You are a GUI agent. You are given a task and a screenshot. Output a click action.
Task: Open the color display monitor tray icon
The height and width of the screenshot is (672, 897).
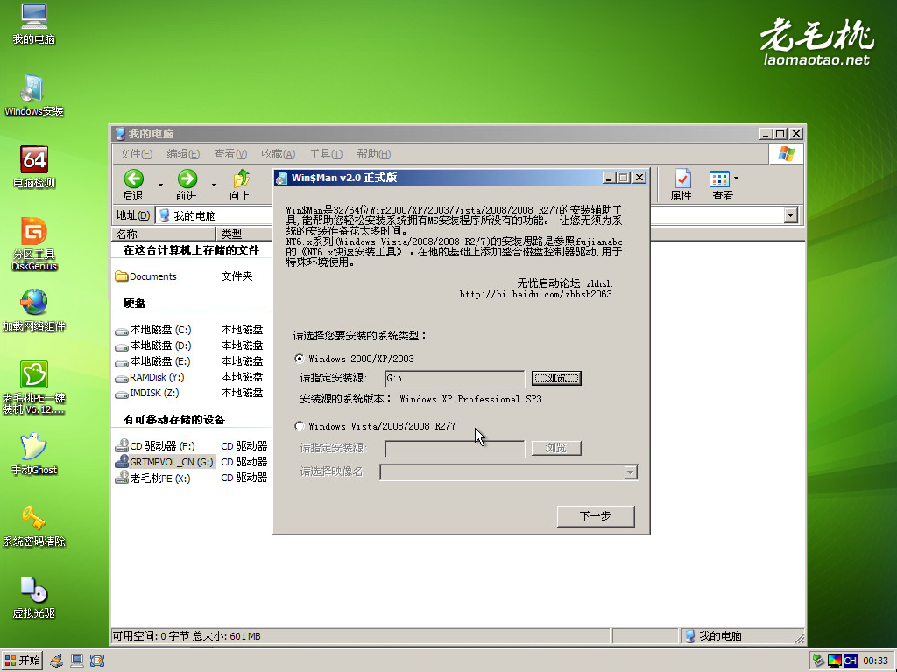click(835, 661)
